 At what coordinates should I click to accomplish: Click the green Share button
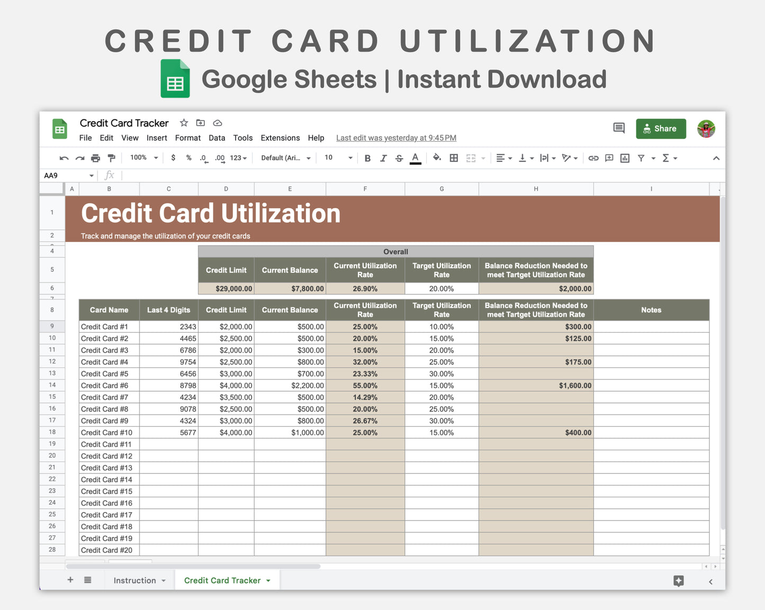tap(660, 129)
